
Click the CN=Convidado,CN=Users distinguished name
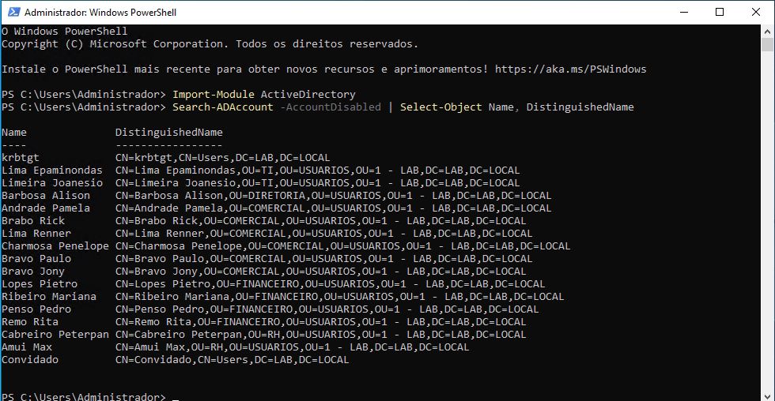[232, 360]
